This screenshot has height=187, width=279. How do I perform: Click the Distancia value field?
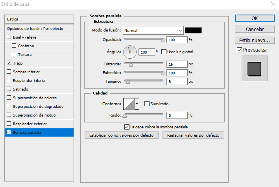[x=177, y=64]
